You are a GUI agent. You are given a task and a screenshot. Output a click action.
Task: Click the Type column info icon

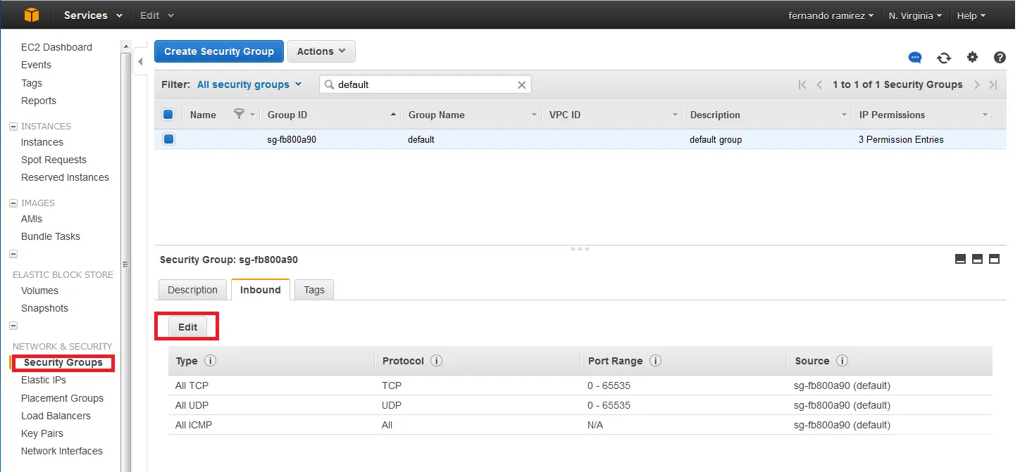coord(210,361)
